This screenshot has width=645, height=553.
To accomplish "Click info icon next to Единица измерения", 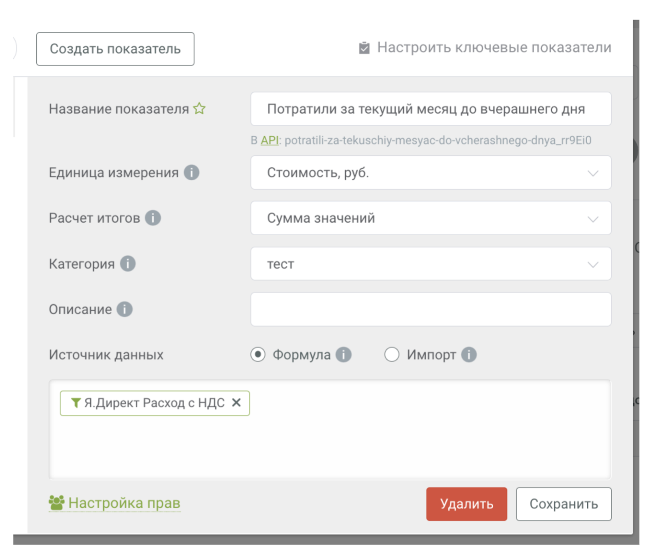I will (191, 172).
